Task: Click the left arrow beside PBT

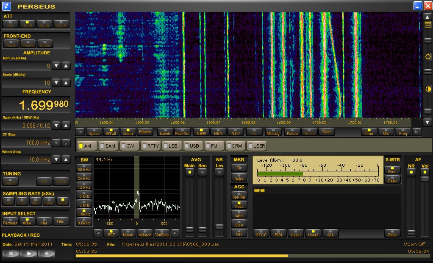Action: [98, 233]
